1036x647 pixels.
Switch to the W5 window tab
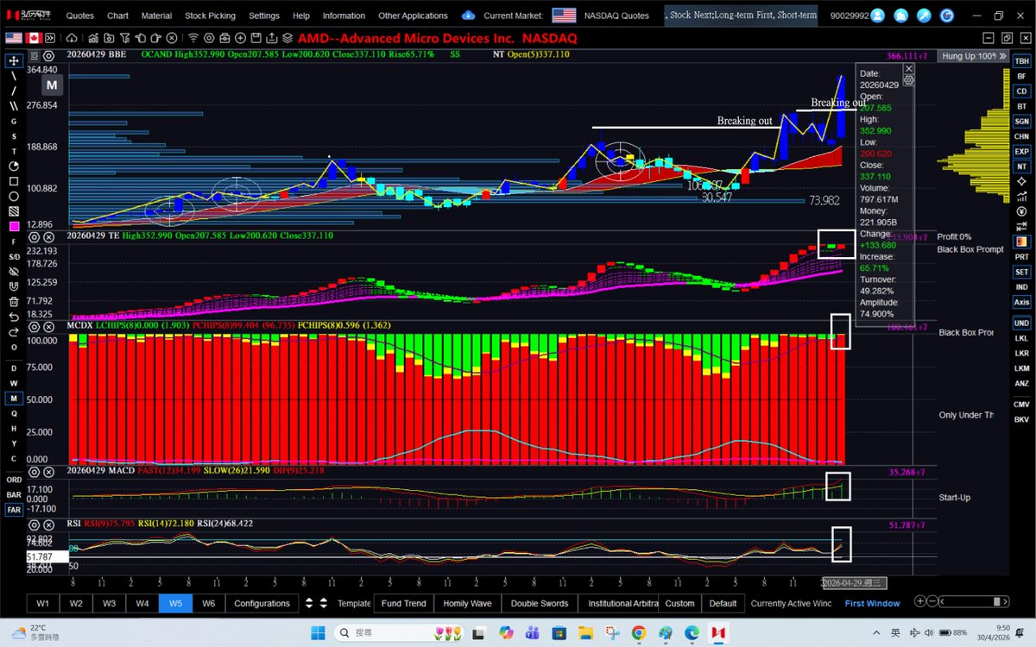pos(175,603)
